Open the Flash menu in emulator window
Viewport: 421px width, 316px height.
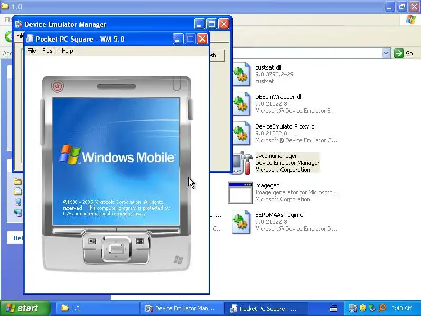coord(48,51)
